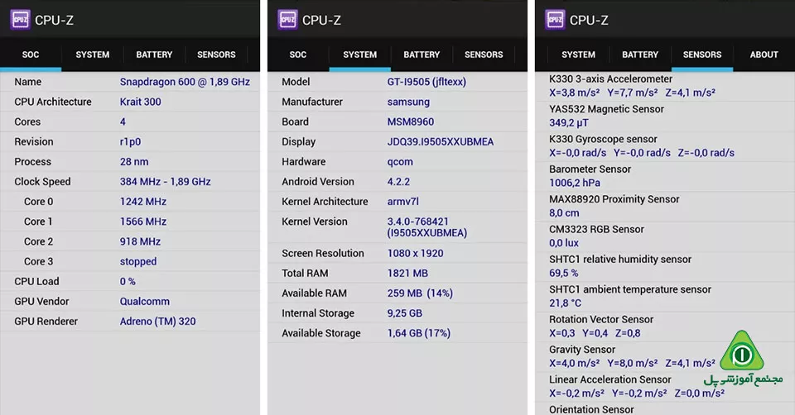Click Hardware value 'qcom'
Viewport: 795px width, 415px height.
click(x=400, y=162)
